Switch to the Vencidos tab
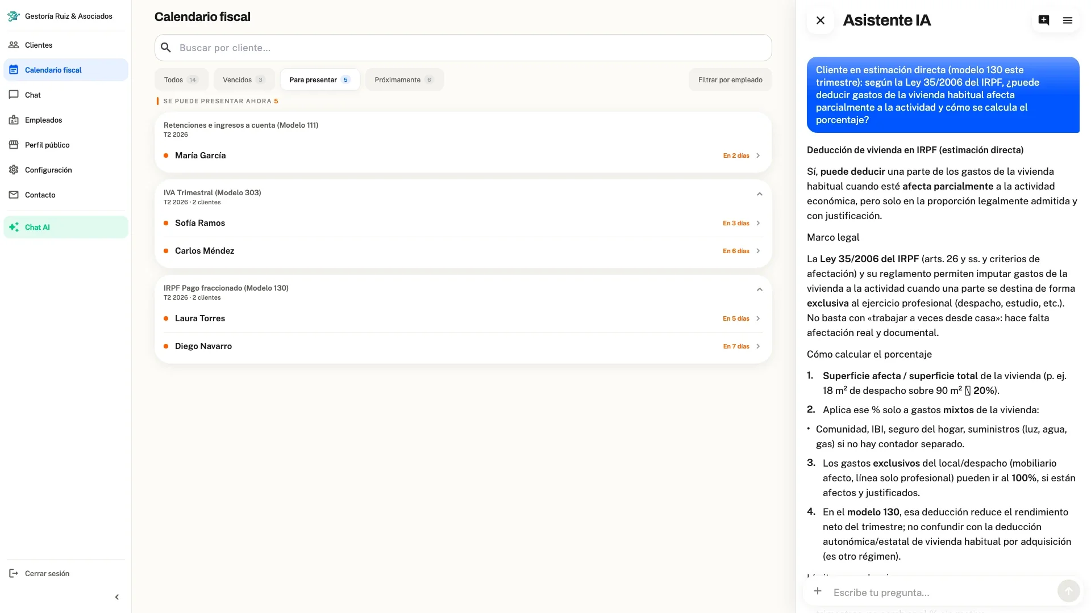The image size is (1091, 613). click(x=244, y=80)
